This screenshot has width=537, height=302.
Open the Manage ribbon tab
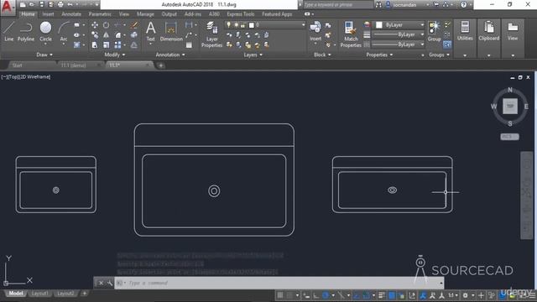click(x=145, y=14)
